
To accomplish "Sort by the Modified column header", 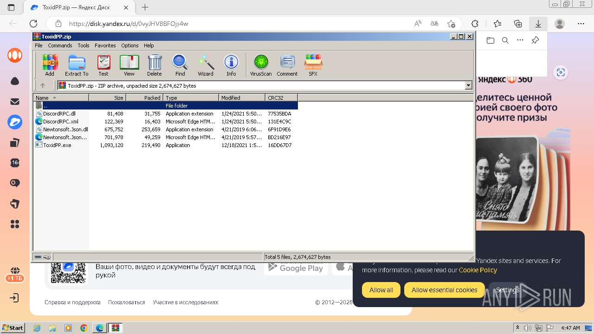I will tap(242, 97).
